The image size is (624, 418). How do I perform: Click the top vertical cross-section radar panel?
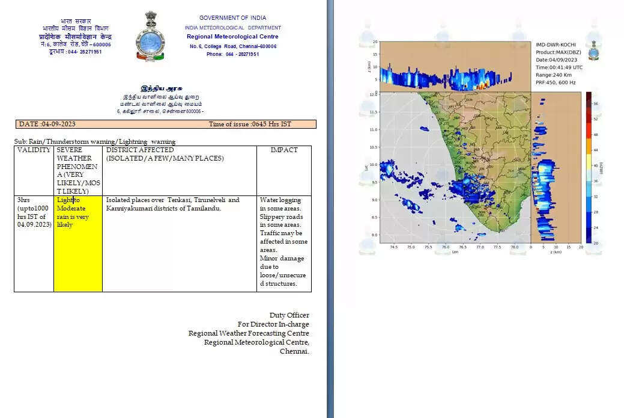click(x=455, y=66)
